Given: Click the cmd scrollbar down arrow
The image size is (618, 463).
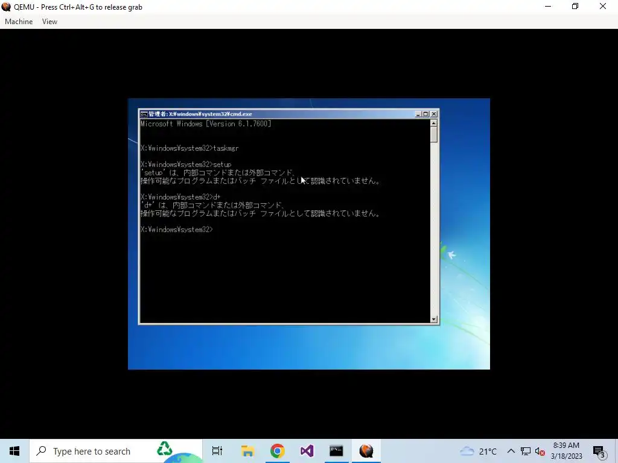Looking at the screenshot, I should pos(434,320).
